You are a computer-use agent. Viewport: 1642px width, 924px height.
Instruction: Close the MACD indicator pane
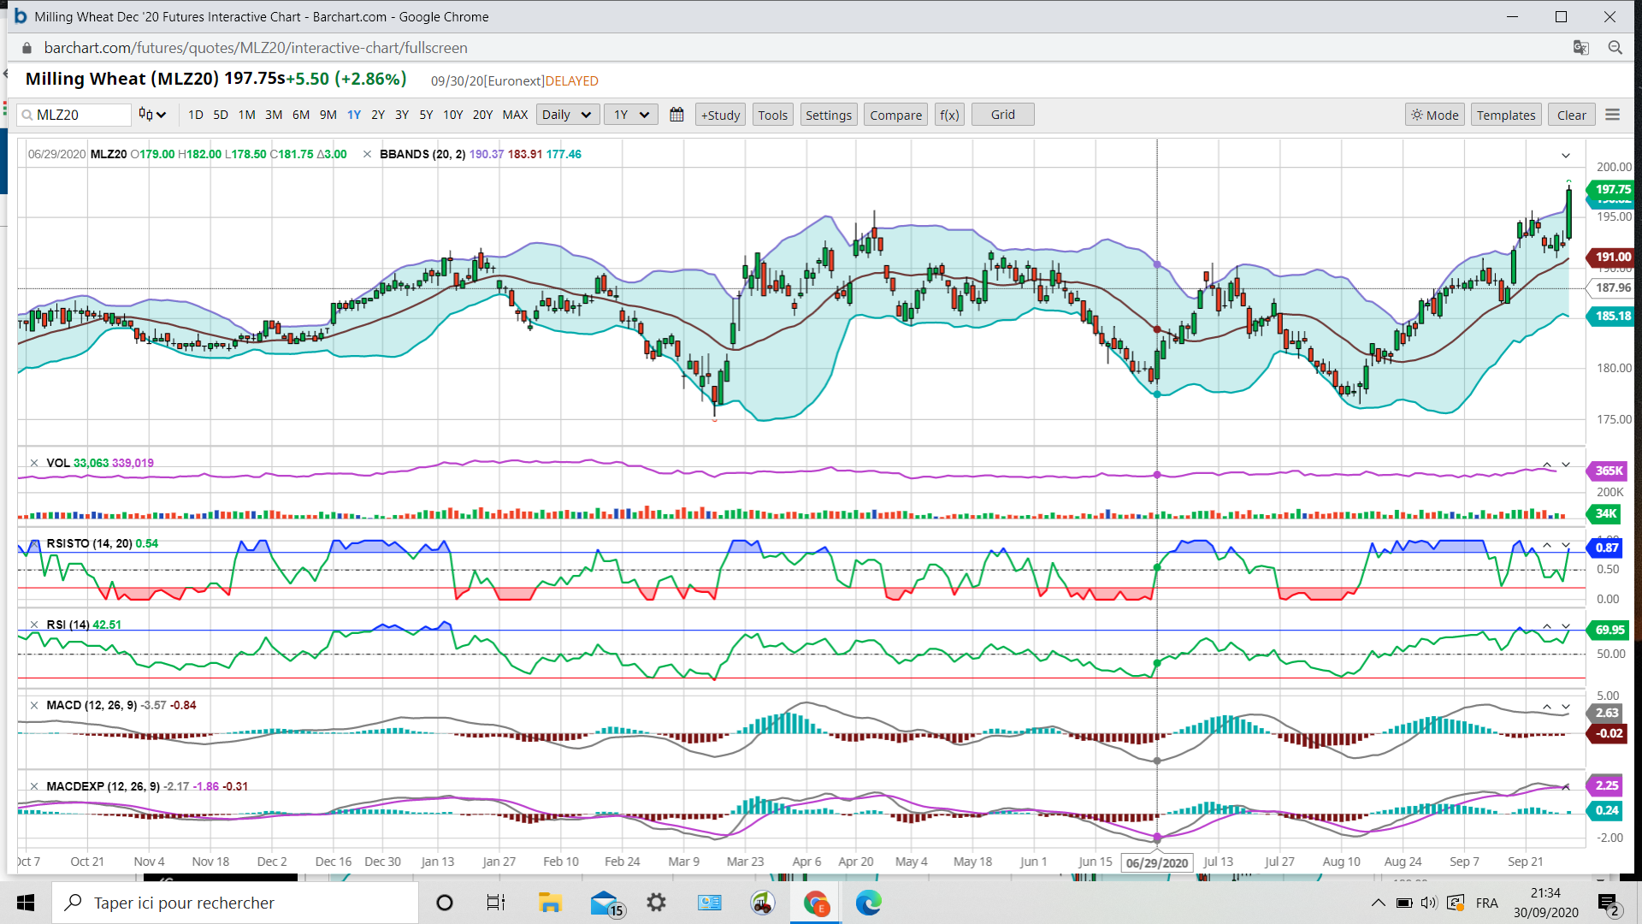[34, 706]
